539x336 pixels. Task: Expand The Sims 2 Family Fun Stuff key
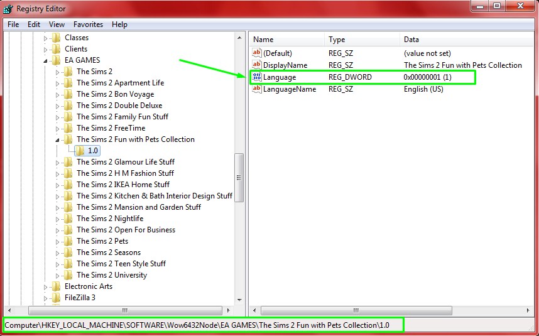coord(57,117)
